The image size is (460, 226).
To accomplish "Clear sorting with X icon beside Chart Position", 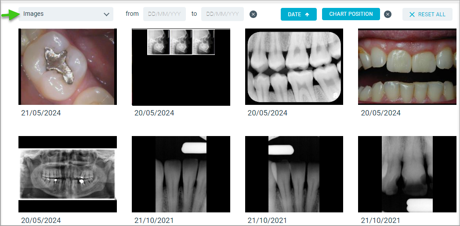I will click(388, 14).
